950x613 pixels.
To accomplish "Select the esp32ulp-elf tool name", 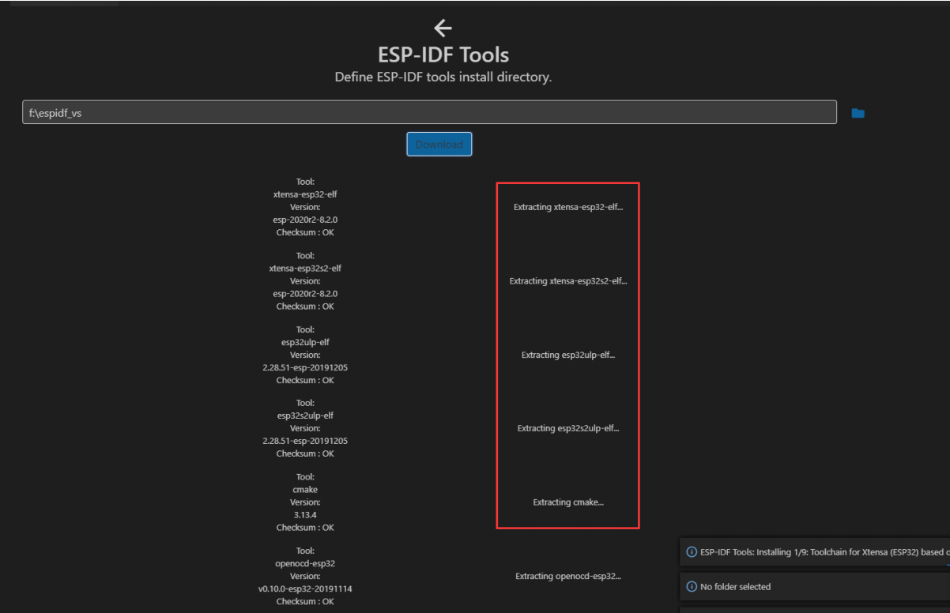I will pyautogui.click(x=305, y=342).
